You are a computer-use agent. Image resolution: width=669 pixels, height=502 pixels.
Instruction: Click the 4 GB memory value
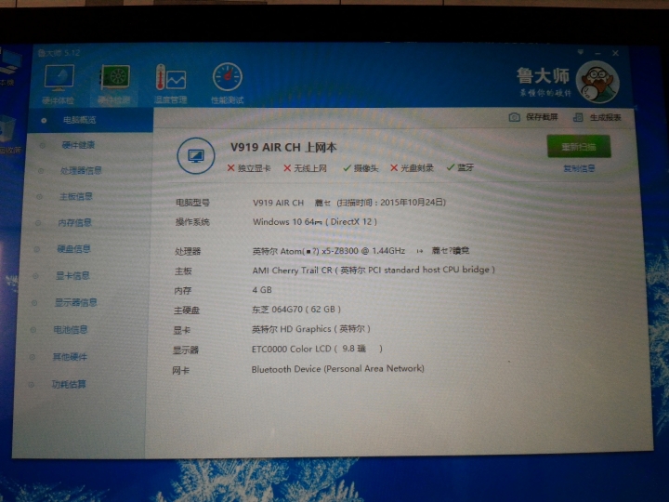coord(262,290)
